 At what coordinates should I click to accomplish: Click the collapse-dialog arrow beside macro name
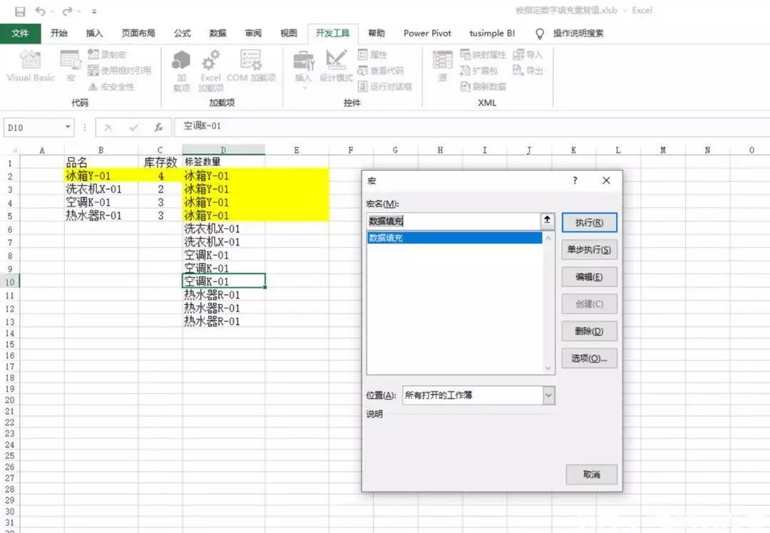pos(547,220)
